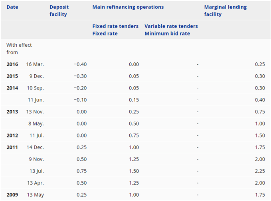Select the 0.15 fixed rate value

coord(134,100)
